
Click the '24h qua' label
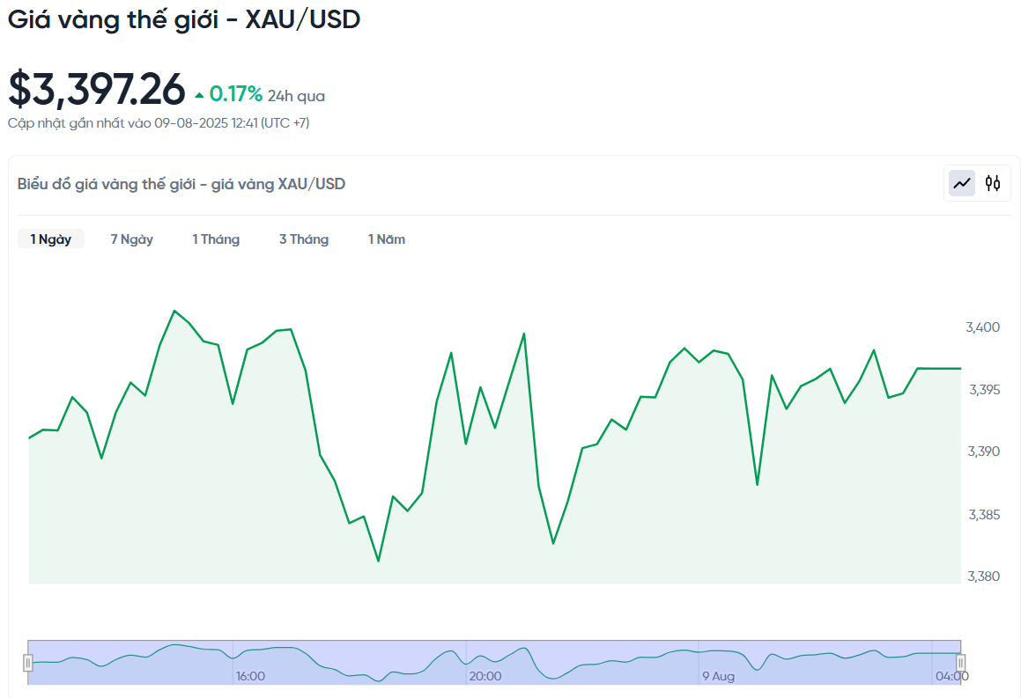coord(296,96)
